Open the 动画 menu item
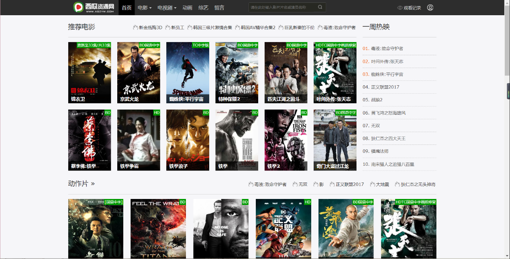Screen dimensions: 510x259 [187, 8]
